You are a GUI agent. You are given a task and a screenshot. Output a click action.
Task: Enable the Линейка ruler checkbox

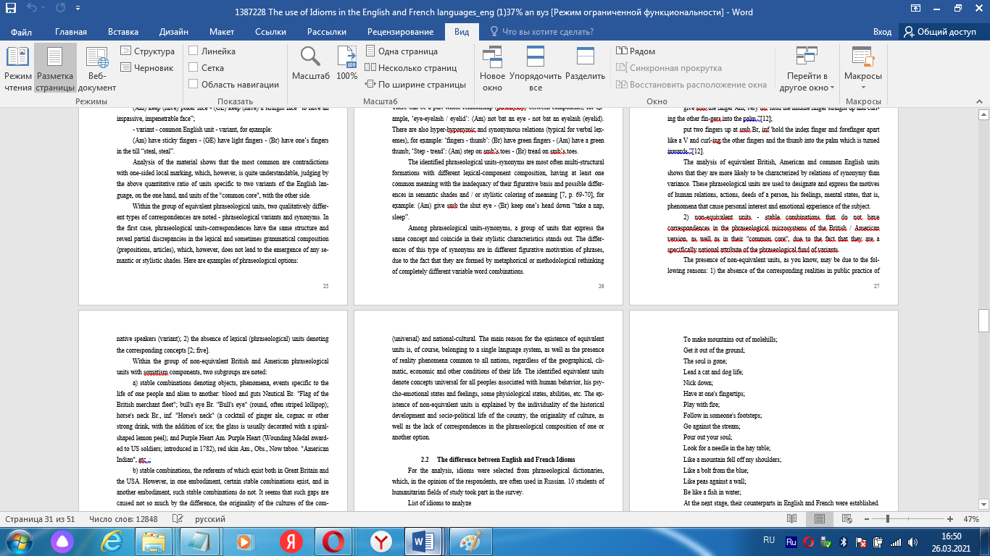pos(194,51)
